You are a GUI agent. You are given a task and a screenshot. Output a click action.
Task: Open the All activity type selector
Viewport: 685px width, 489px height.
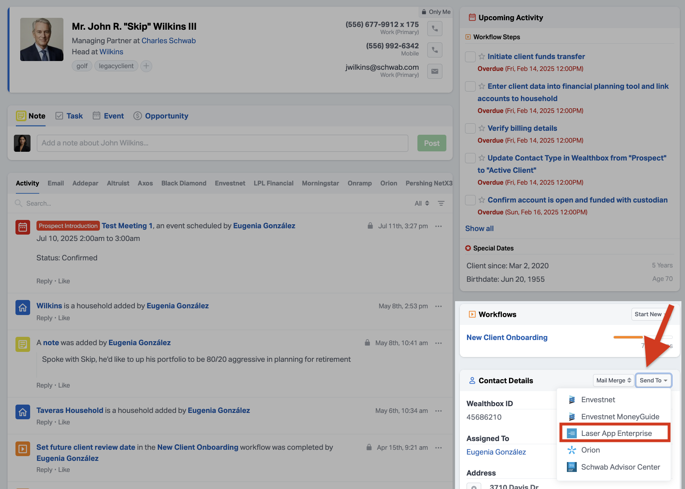click(x=422, y=203)
